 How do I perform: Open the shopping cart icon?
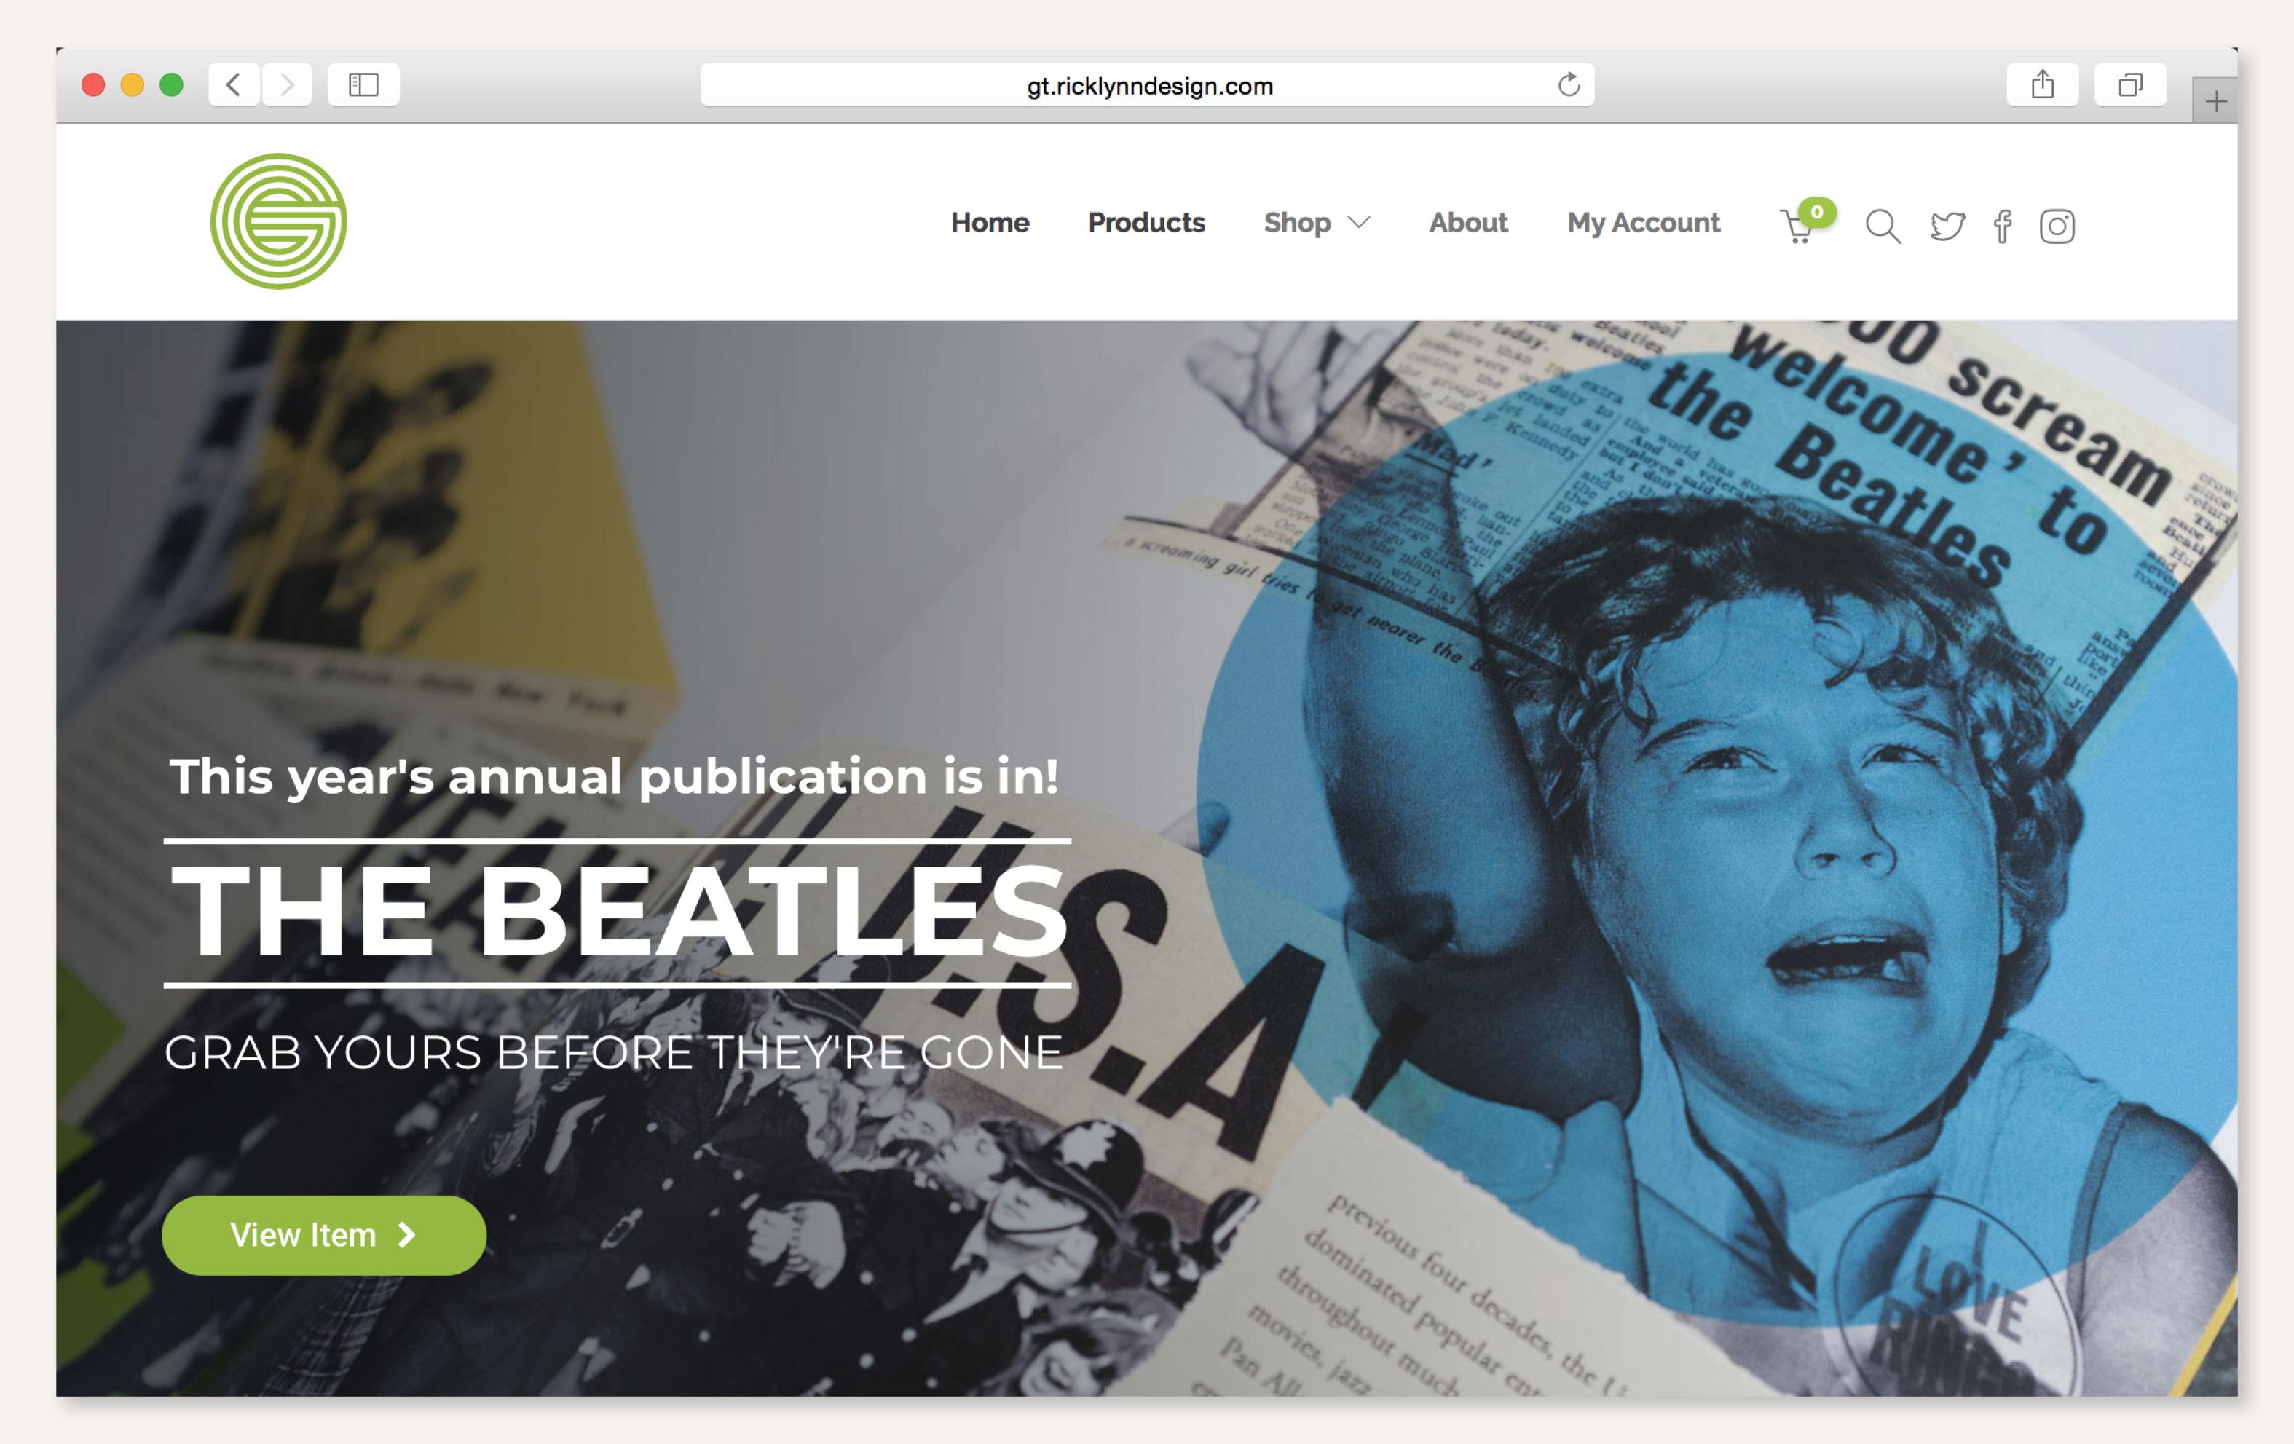coord(1797,226)
